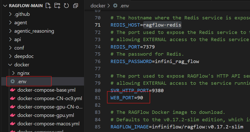Click line number 81 in the gutter
The height and width of the screenshot is (132, 250).
pos(98,98)
